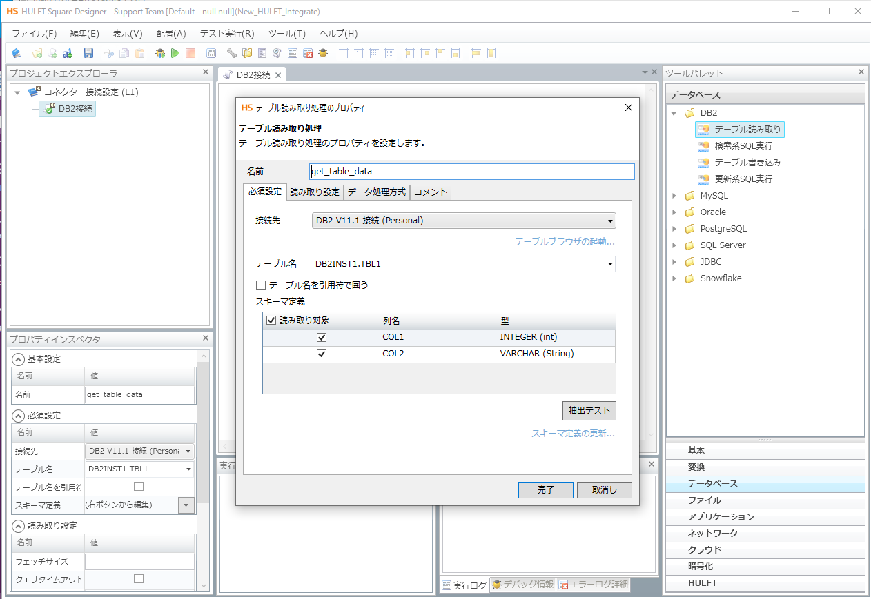The width and height of the screenshot is (871, 599).
Task: Close the プロパティインスペクタ panel
Action: click(x=205, y=338)
